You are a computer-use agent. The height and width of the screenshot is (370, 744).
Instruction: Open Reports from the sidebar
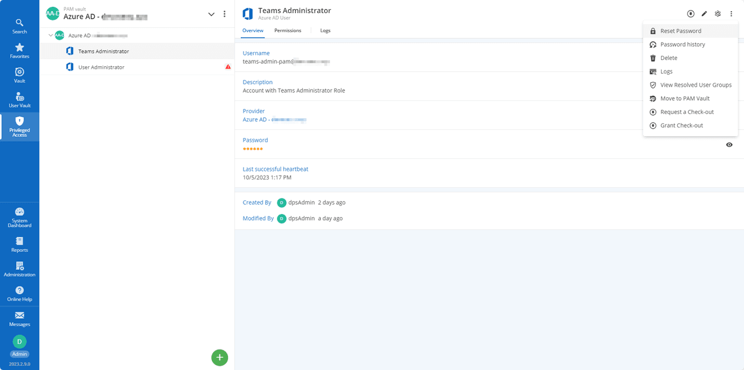tap(19, 244)
